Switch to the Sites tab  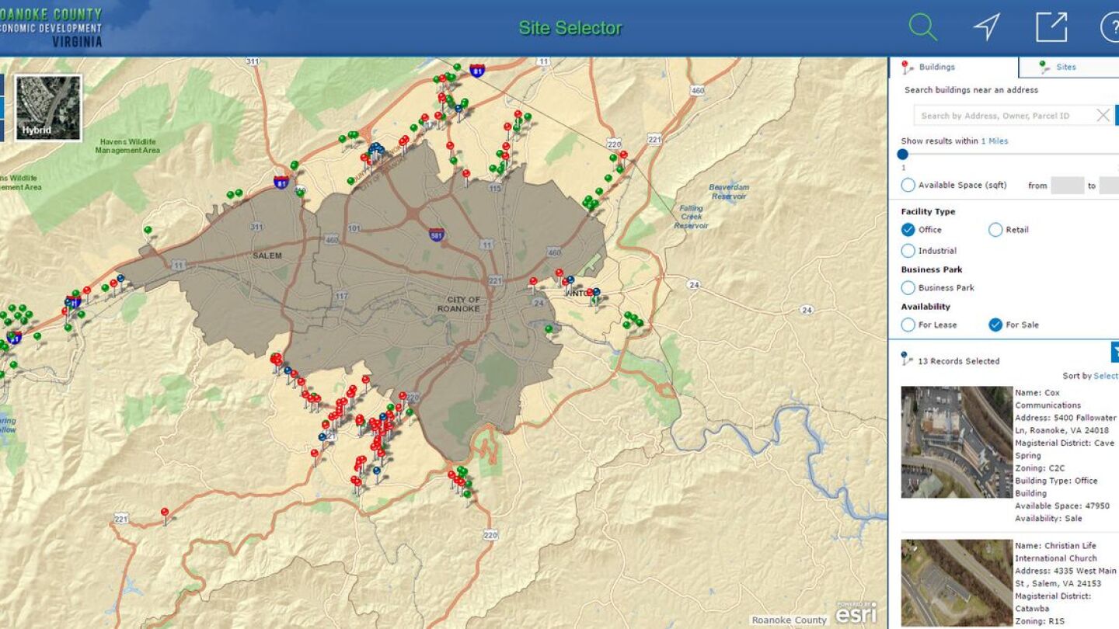1065,68
